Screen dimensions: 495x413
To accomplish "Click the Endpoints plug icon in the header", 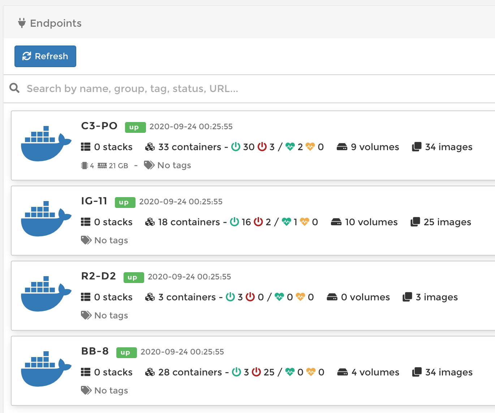I will click(x=22, y=23).
